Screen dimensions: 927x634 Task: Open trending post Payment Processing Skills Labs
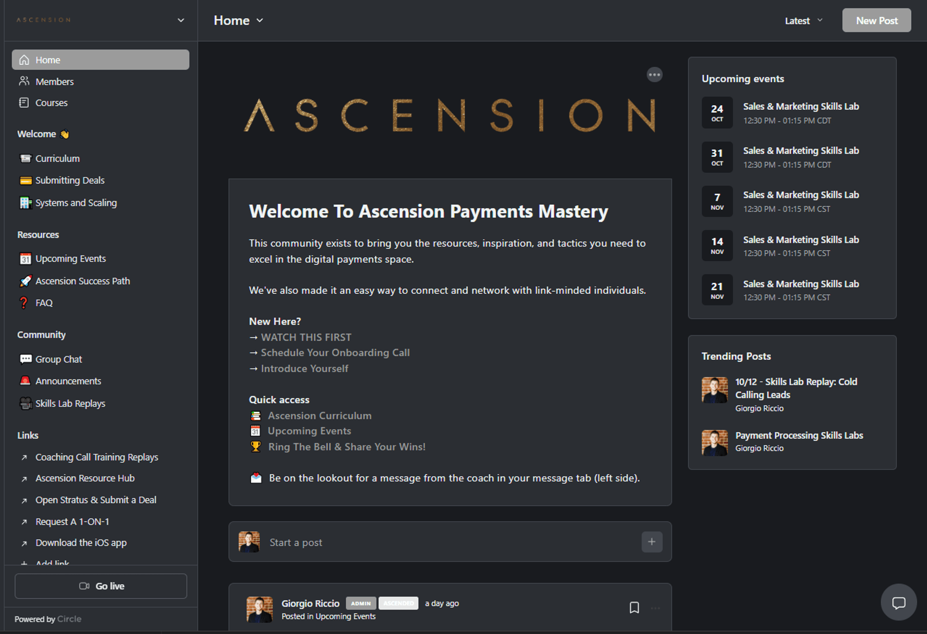799,435
